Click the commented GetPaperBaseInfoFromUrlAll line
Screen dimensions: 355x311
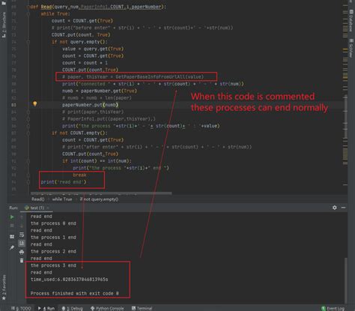pos(133,76)
